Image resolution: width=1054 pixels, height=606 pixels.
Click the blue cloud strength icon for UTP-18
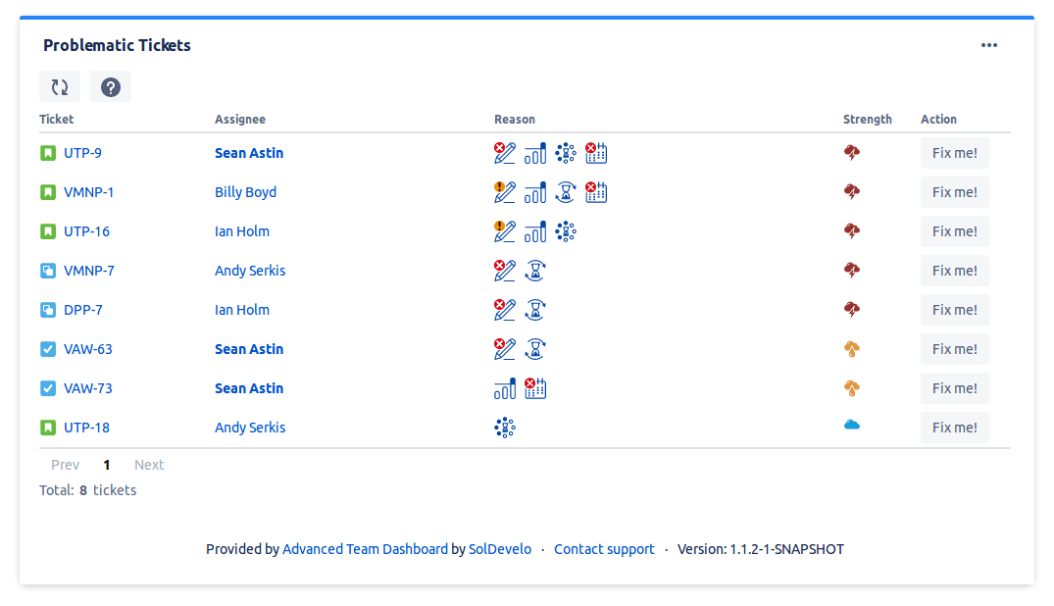[852, 425]
